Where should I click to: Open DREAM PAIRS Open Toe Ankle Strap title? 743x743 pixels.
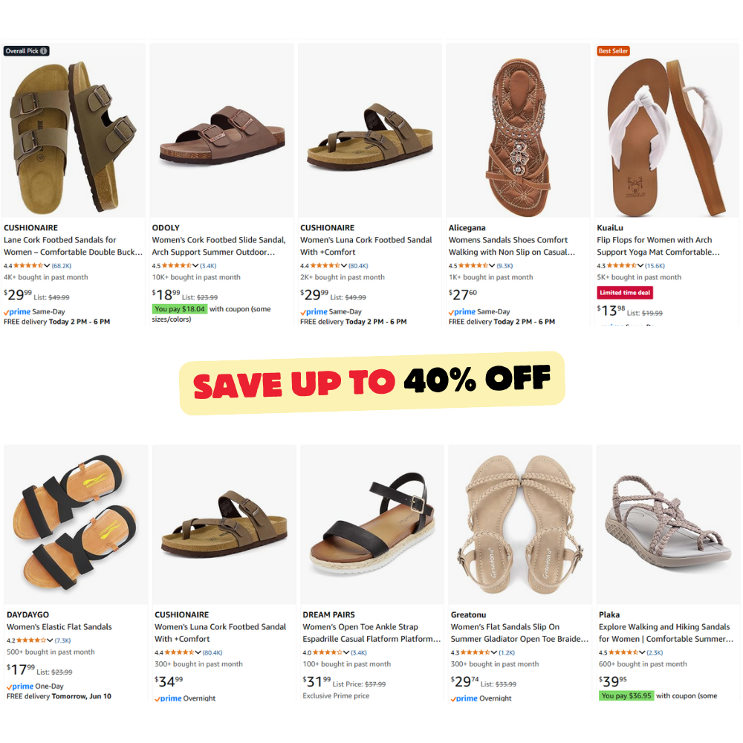click(x=371, y=632)
